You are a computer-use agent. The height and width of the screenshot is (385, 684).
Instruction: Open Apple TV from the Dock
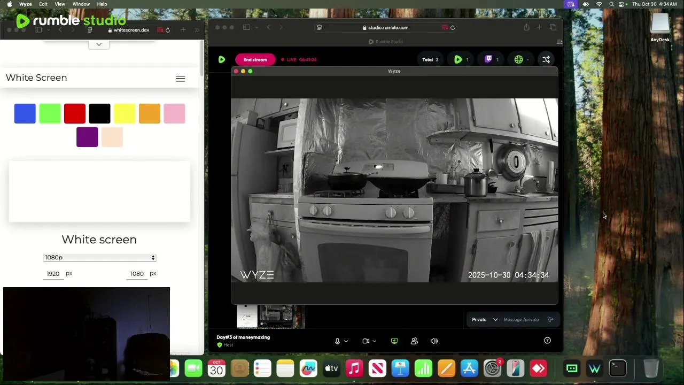click(331, 368)
